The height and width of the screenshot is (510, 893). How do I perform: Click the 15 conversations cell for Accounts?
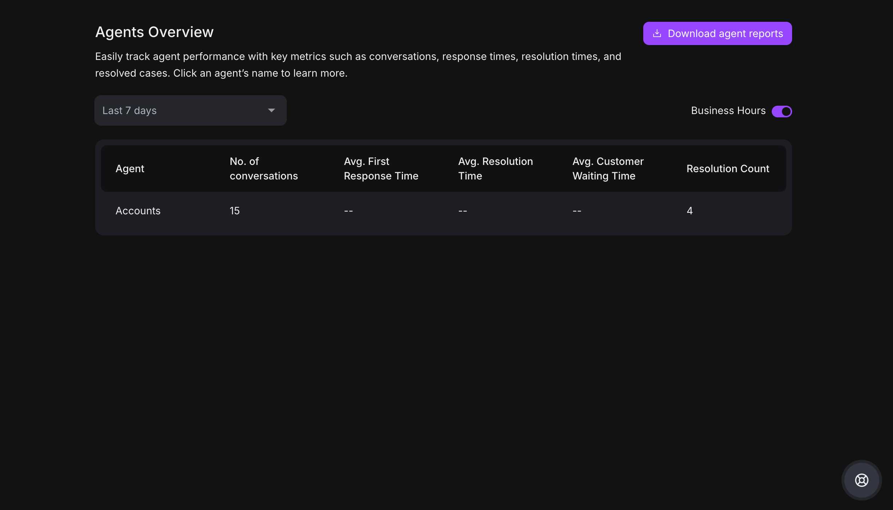point(235,211)
